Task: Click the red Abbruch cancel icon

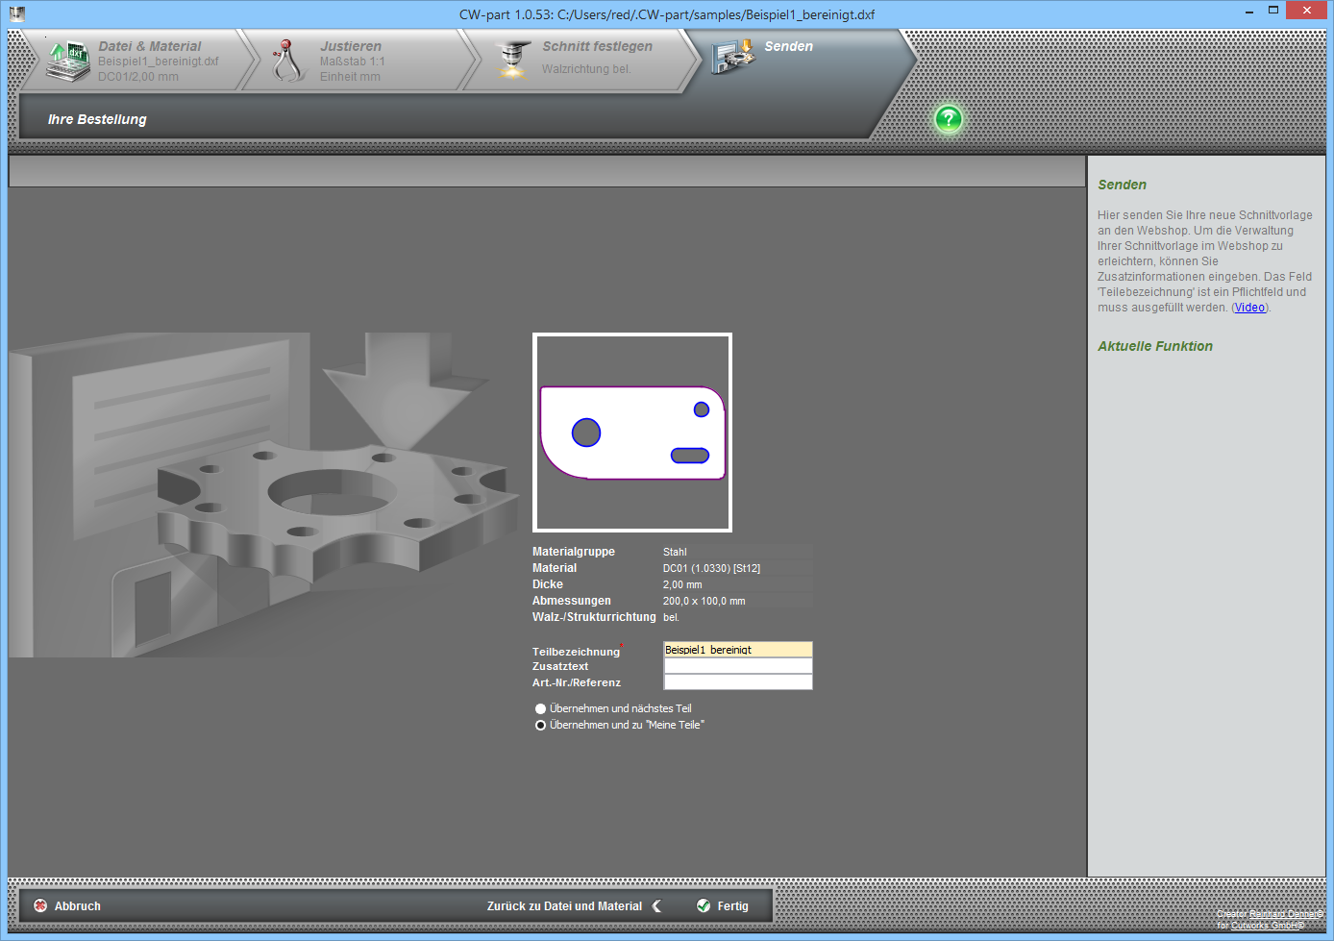Action: pyautogui.click(x=40, y=905)
